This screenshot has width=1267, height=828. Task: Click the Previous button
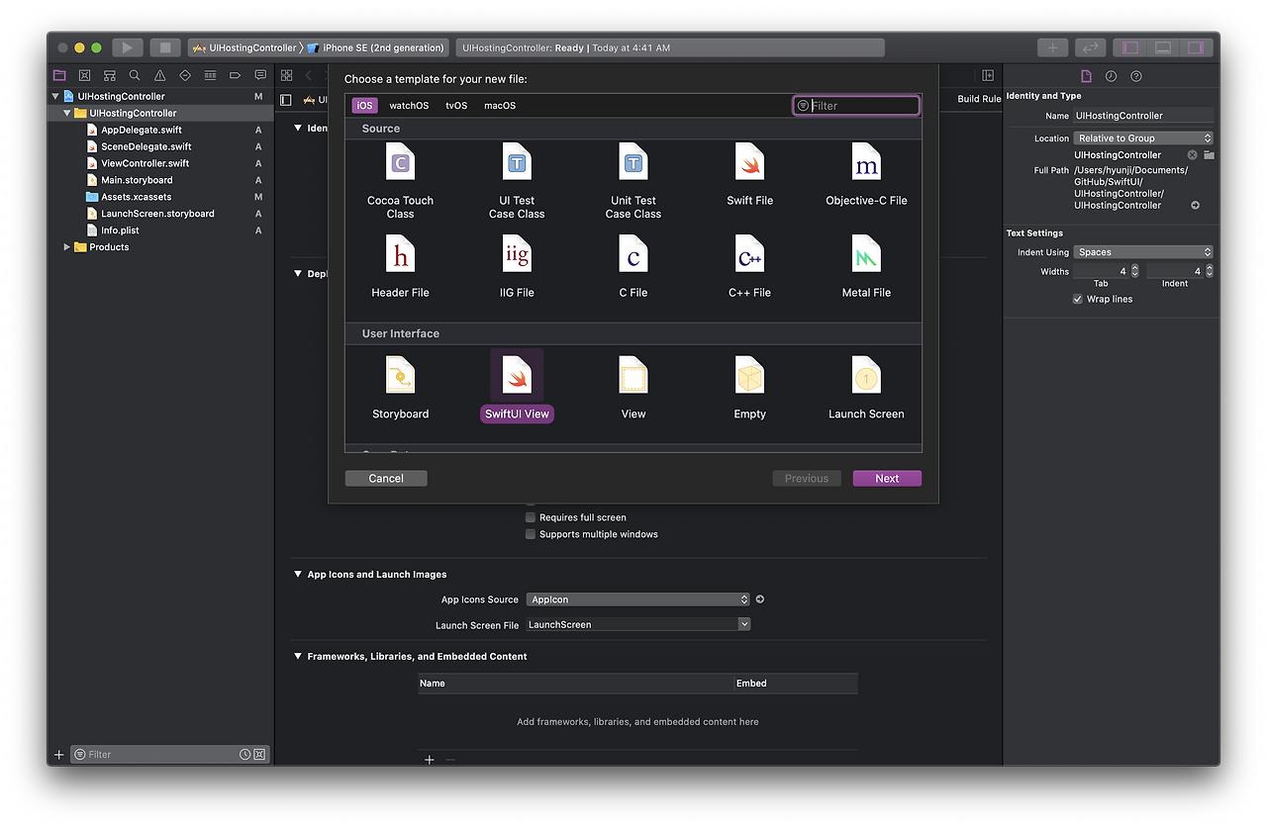click(807, 478)
